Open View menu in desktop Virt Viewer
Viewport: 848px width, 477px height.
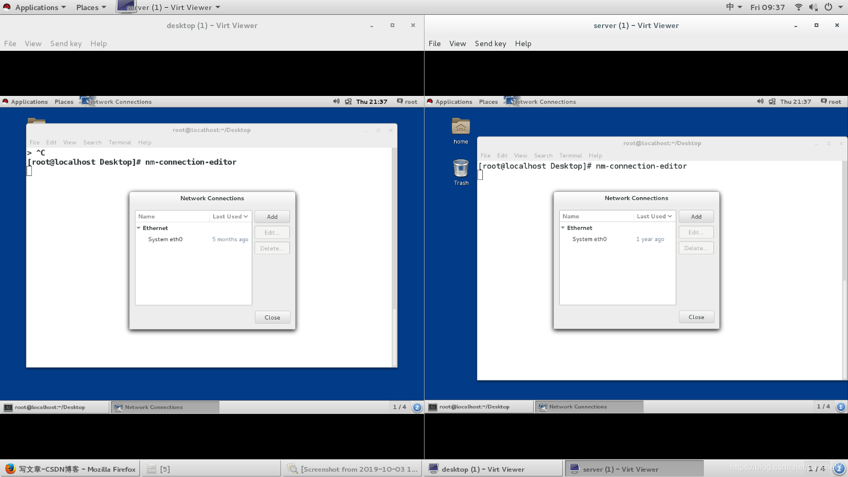click(x=33, y=43)
